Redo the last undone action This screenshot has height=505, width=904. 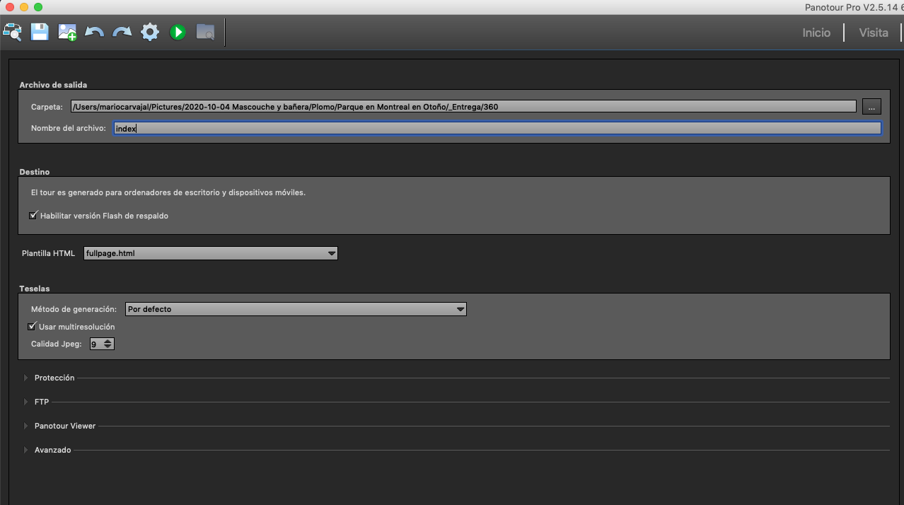[x=122, y=32]
